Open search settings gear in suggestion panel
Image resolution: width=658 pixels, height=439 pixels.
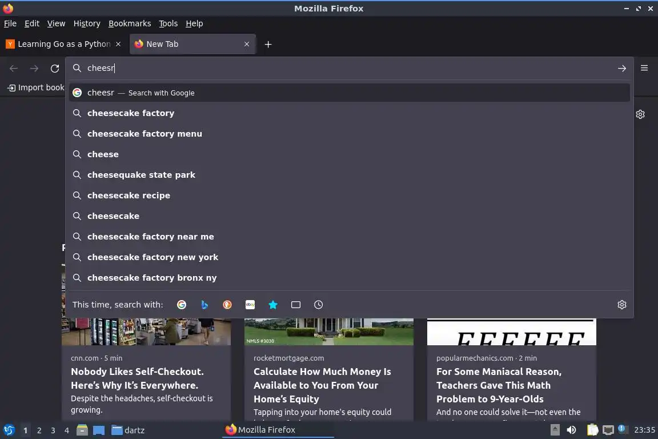click(622, 305)
